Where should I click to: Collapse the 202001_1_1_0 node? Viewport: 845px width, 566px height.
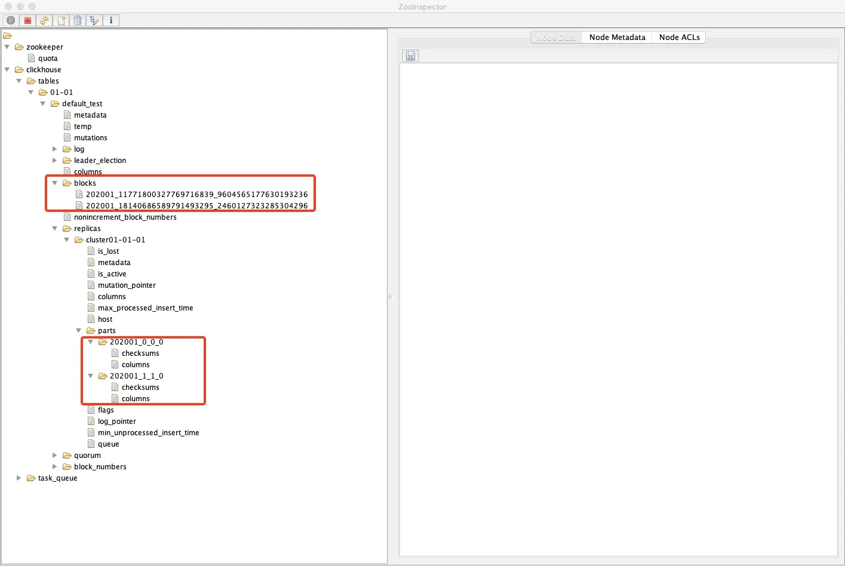[x=91, y=376]
